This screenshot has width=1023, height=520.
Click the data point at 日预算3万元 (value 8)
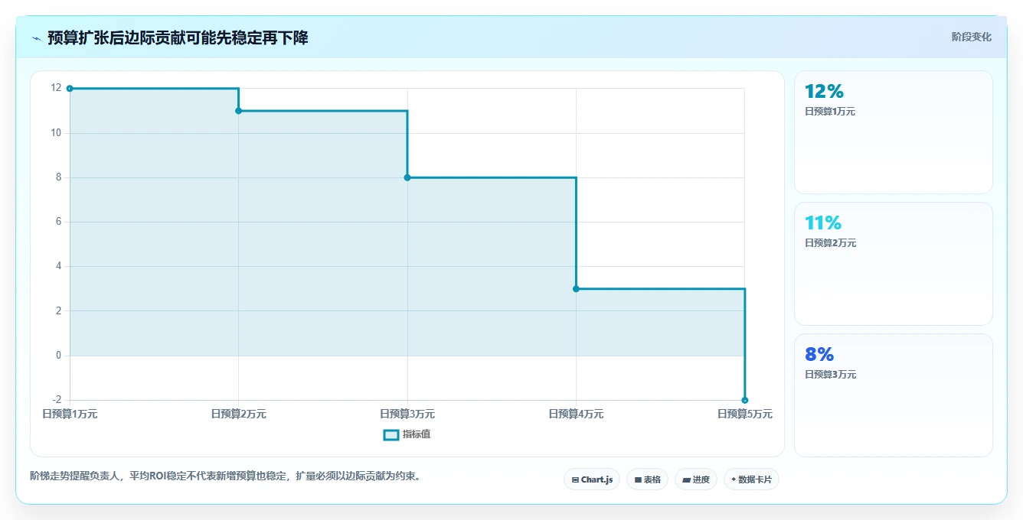click(407, 177)
